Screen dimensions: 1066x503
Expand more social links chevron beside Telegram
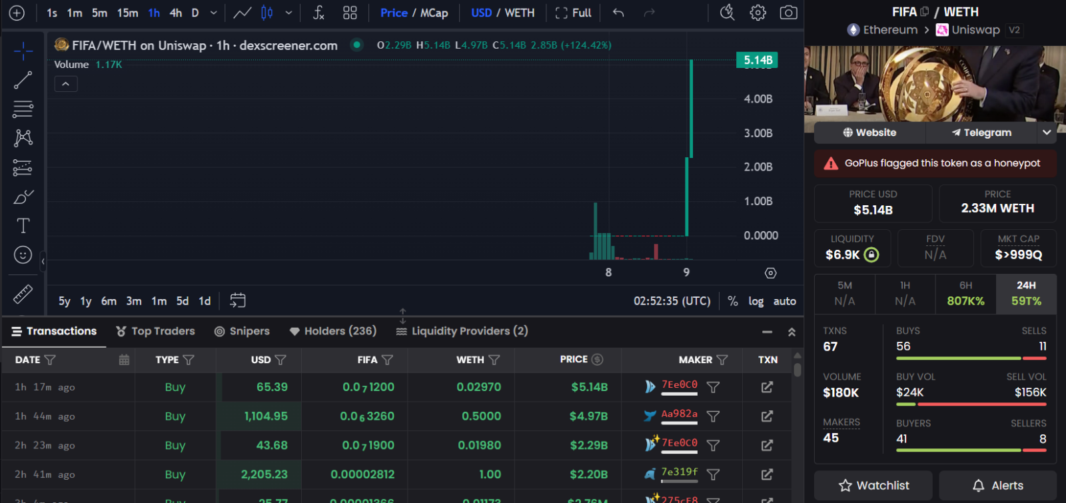(1047, 133)
